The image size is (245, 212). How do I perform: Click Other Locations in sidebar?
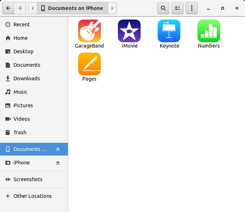click(32, 196)
